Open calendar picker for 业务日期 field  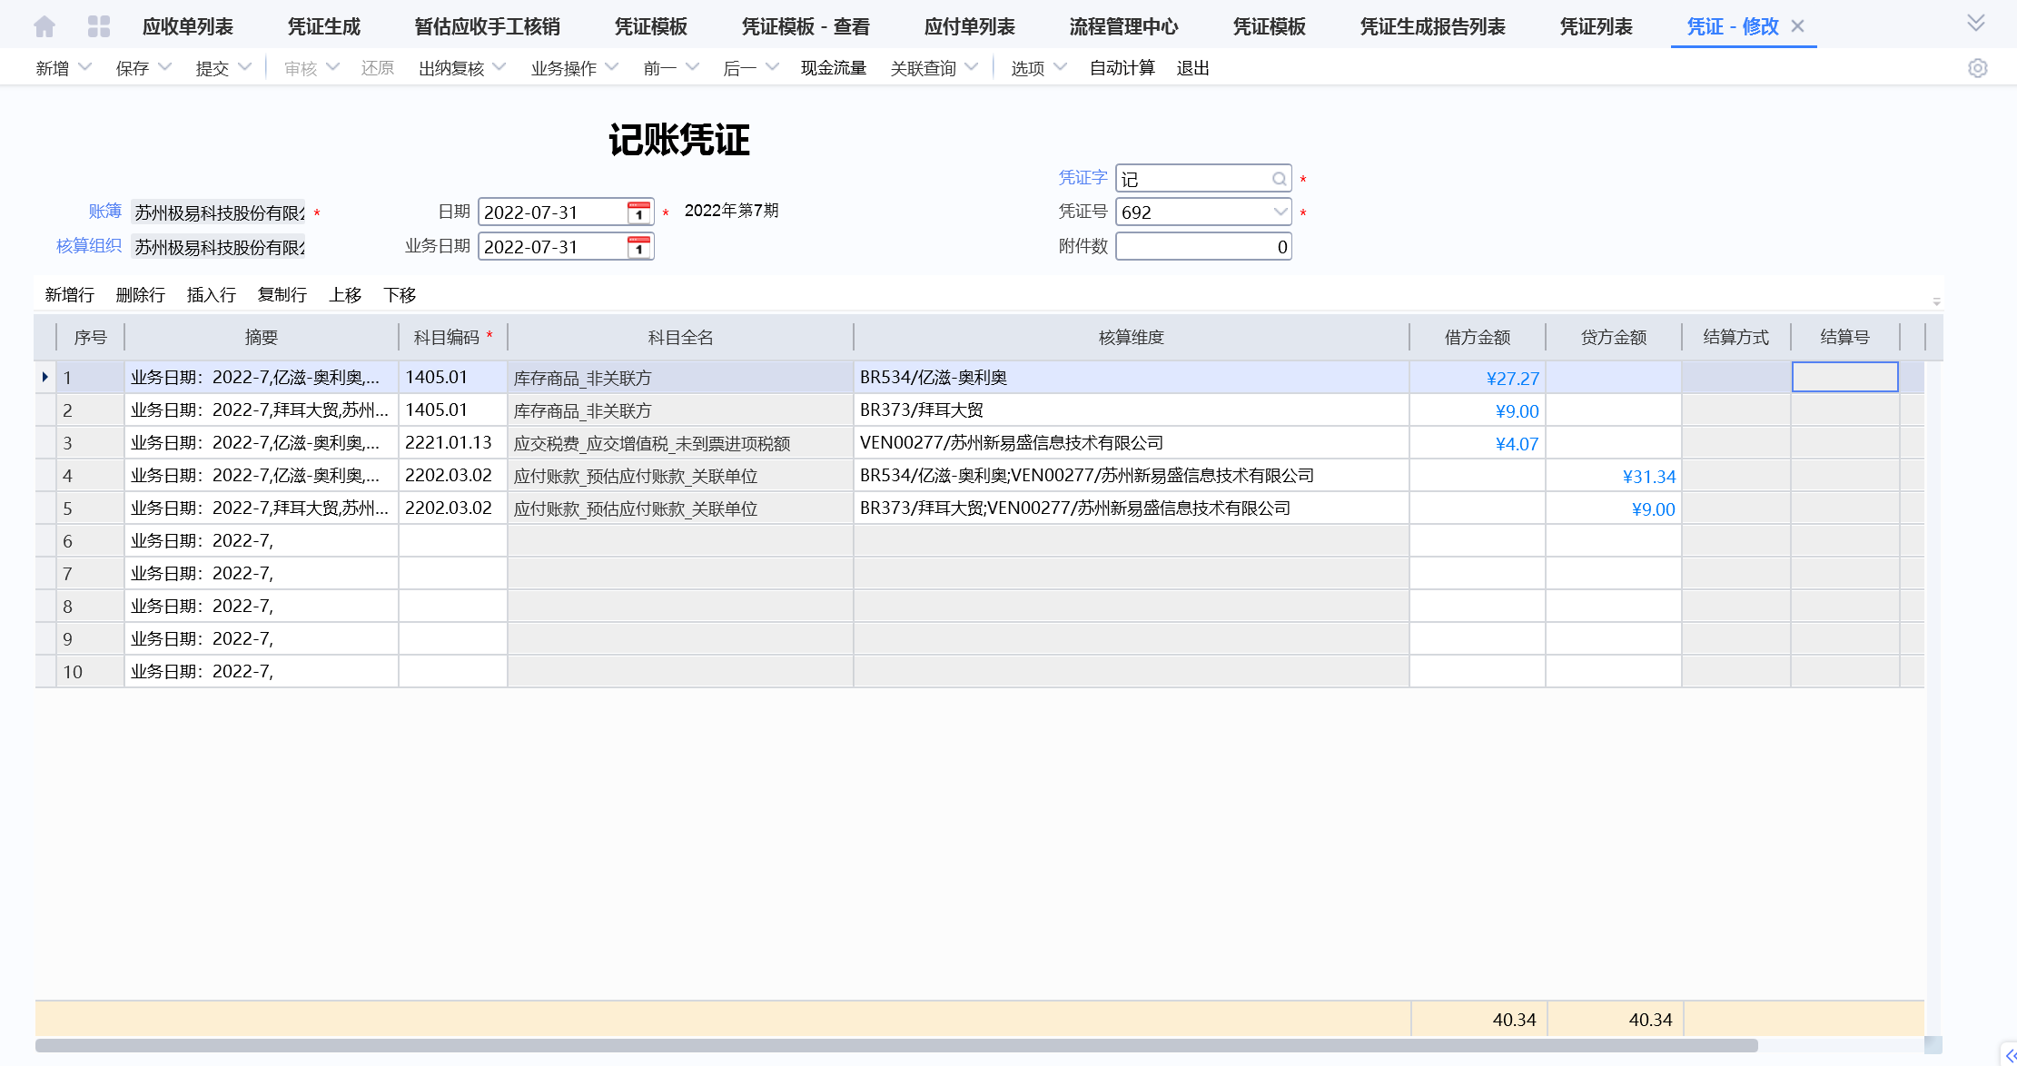click(x=639, y=247)
